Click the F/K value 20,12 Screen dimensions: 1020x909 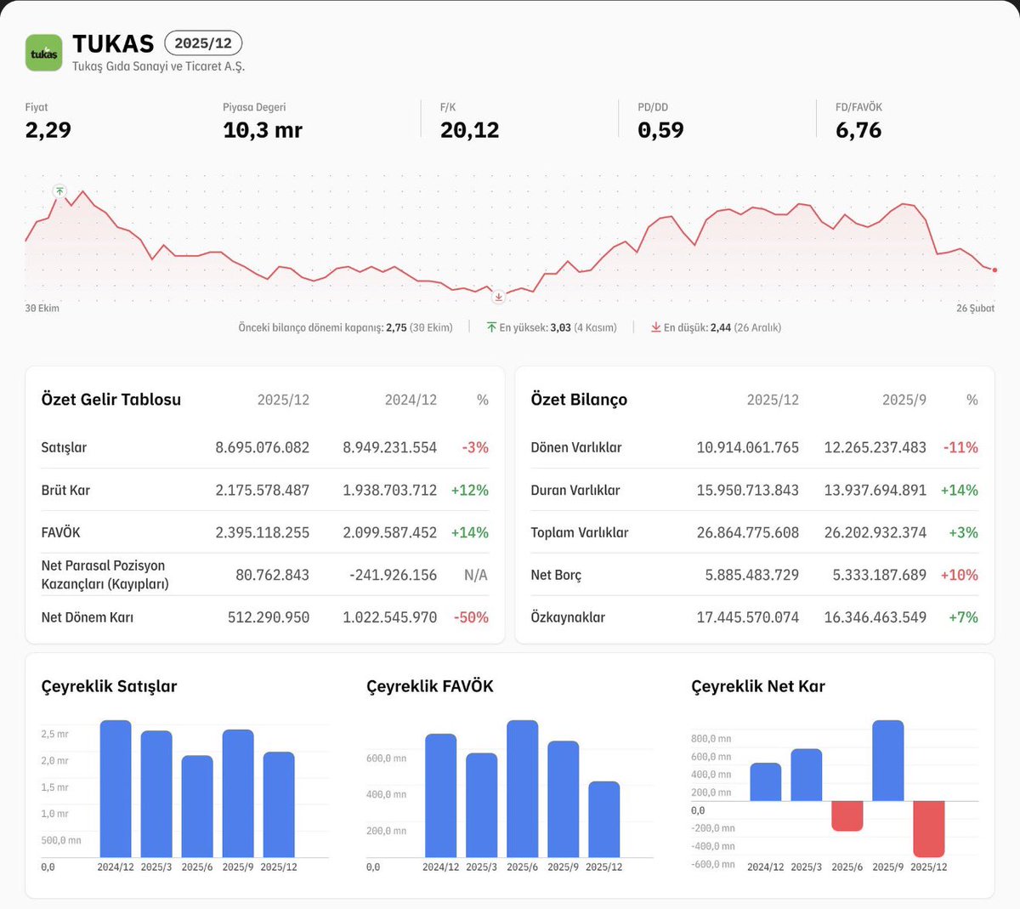[x=470, y=130]
